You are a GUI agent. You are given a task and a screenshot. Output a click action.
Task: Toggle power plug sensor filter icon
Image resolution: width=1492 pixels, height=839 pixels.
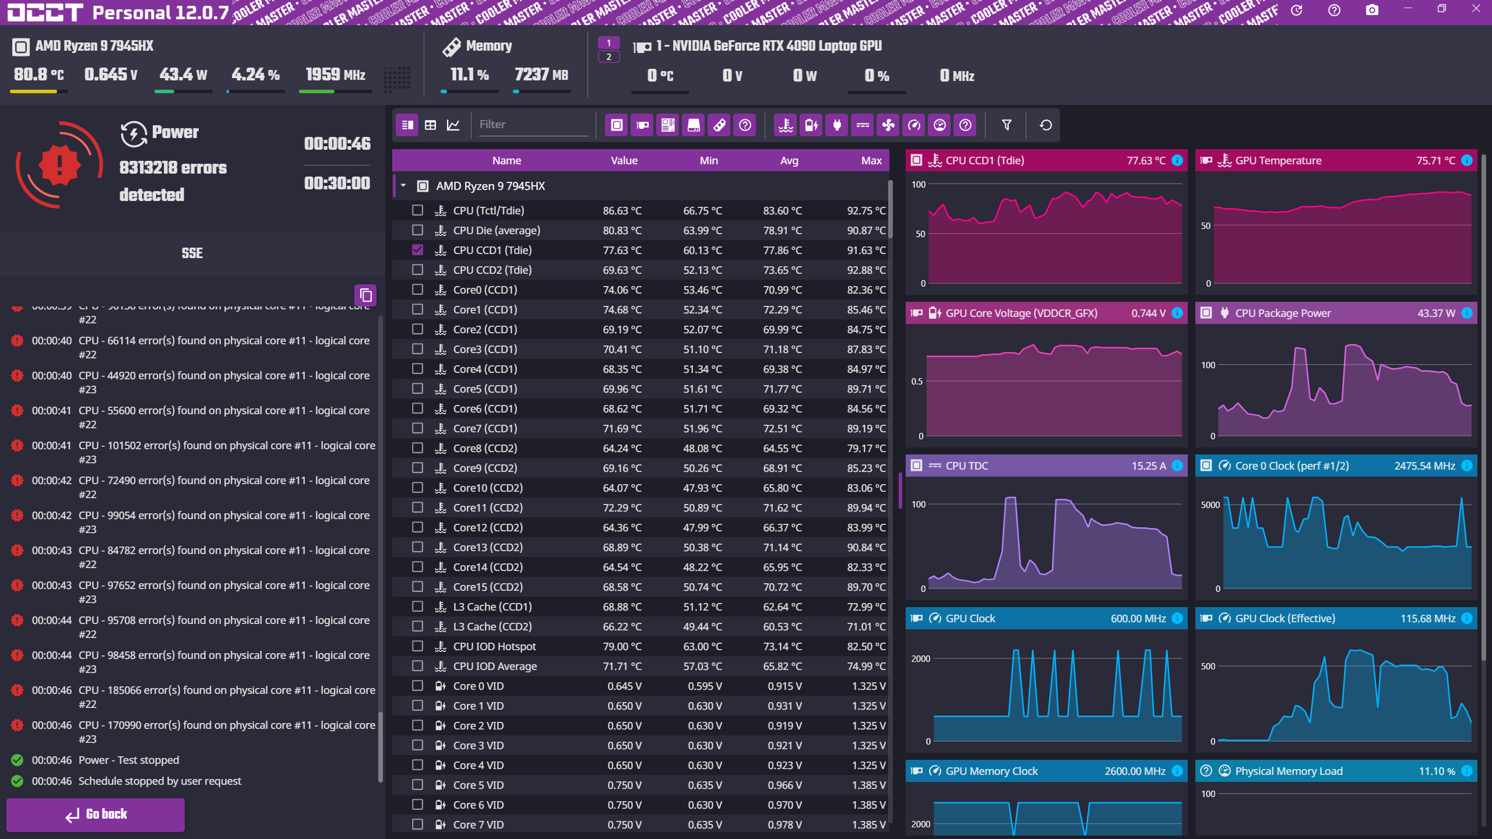pyautogui.click(x=837, y=125)
